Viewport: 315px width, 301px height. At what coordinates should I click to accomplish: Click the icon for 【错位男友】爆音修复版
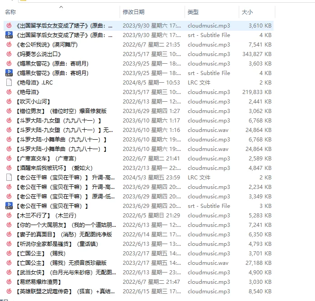point(9,111)
